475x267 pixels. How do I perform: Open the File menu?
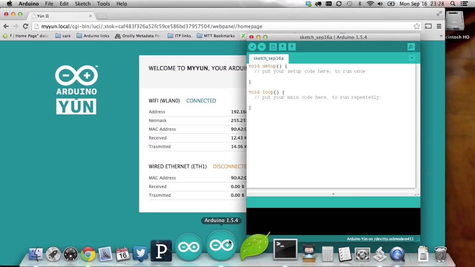pyautogui.click(x=49, y=4)
